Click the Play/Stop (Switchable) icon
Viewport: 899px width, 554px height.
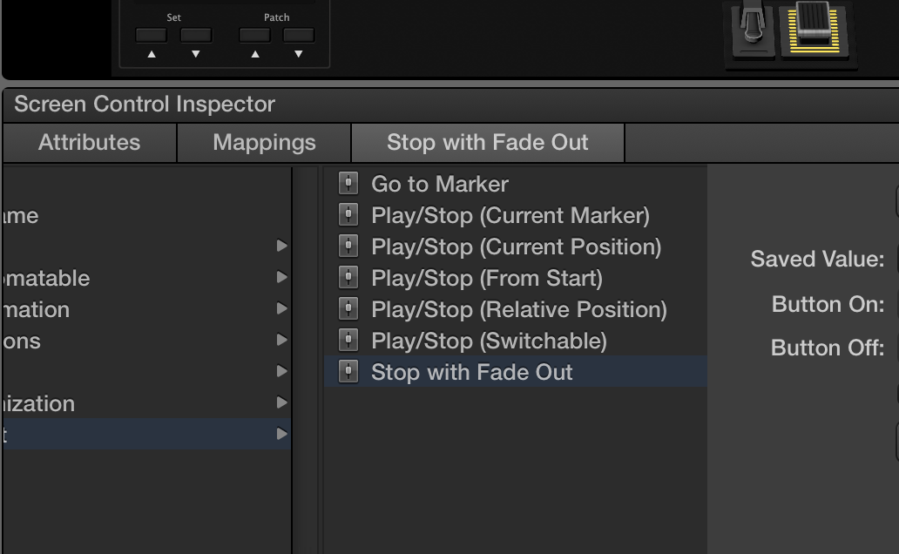pos(348,341)
